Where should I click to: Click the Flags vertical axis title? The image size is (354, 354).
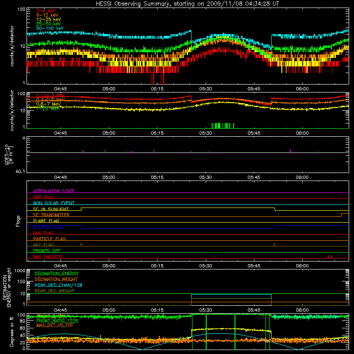[x=18, y=221]
